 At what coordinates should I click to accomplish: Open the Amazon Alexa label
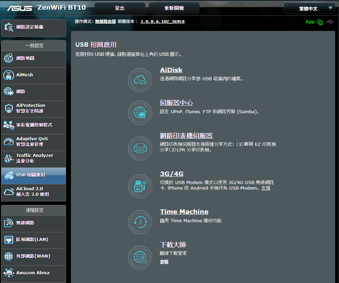(x=33, y=273)
